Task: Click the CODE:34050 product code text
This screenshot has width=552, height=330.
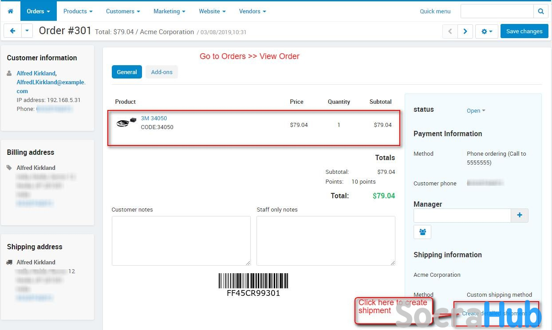Action: (157, 127)
